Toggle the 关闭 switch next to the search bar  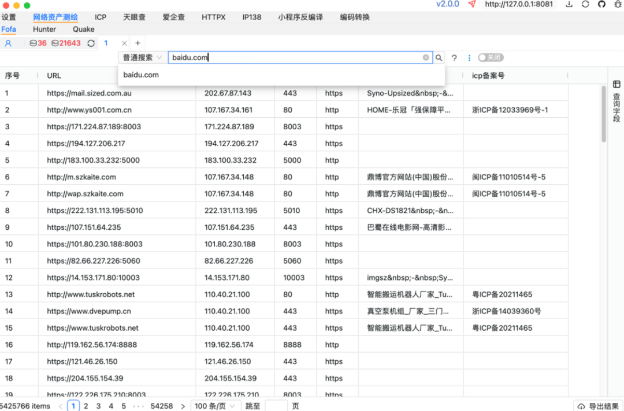pos(491,58)
